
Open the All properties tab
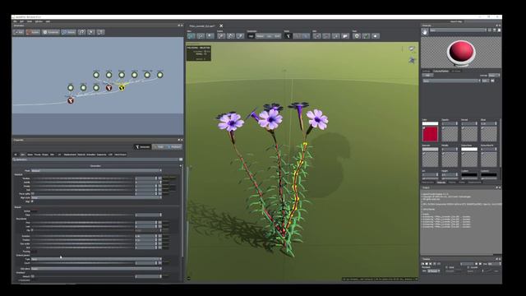pos(16,155)
